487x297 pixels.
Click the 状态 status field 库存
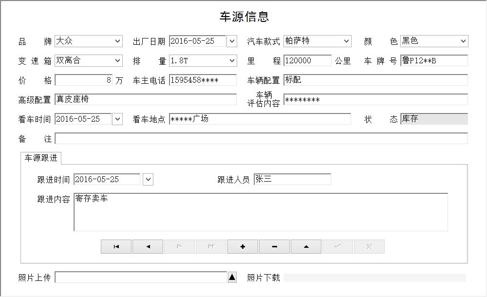pos(434,119)
